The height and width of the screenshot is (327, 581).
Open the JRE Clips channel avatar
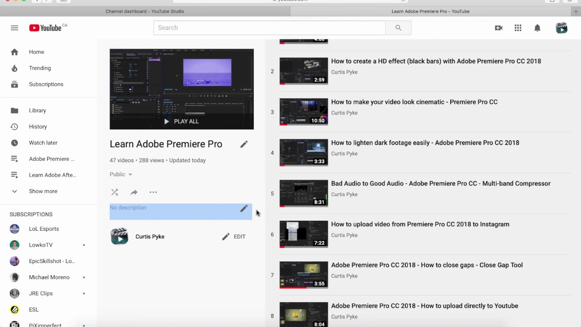point(15,293)
